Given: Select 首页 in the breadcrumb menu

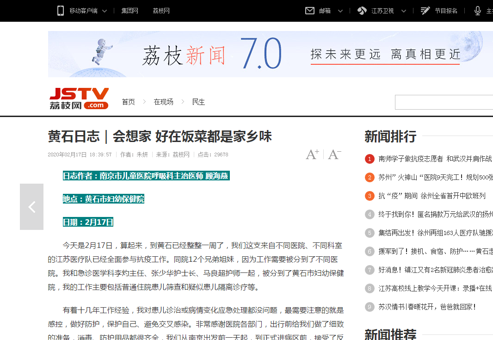Looking at the screenshot, I should tap(128, 102).
